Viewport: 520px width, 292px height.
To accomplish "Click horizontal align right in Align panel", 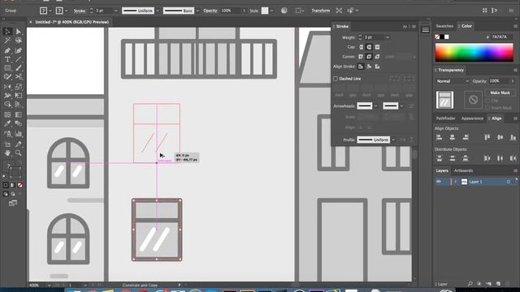I will pos(466,137).
